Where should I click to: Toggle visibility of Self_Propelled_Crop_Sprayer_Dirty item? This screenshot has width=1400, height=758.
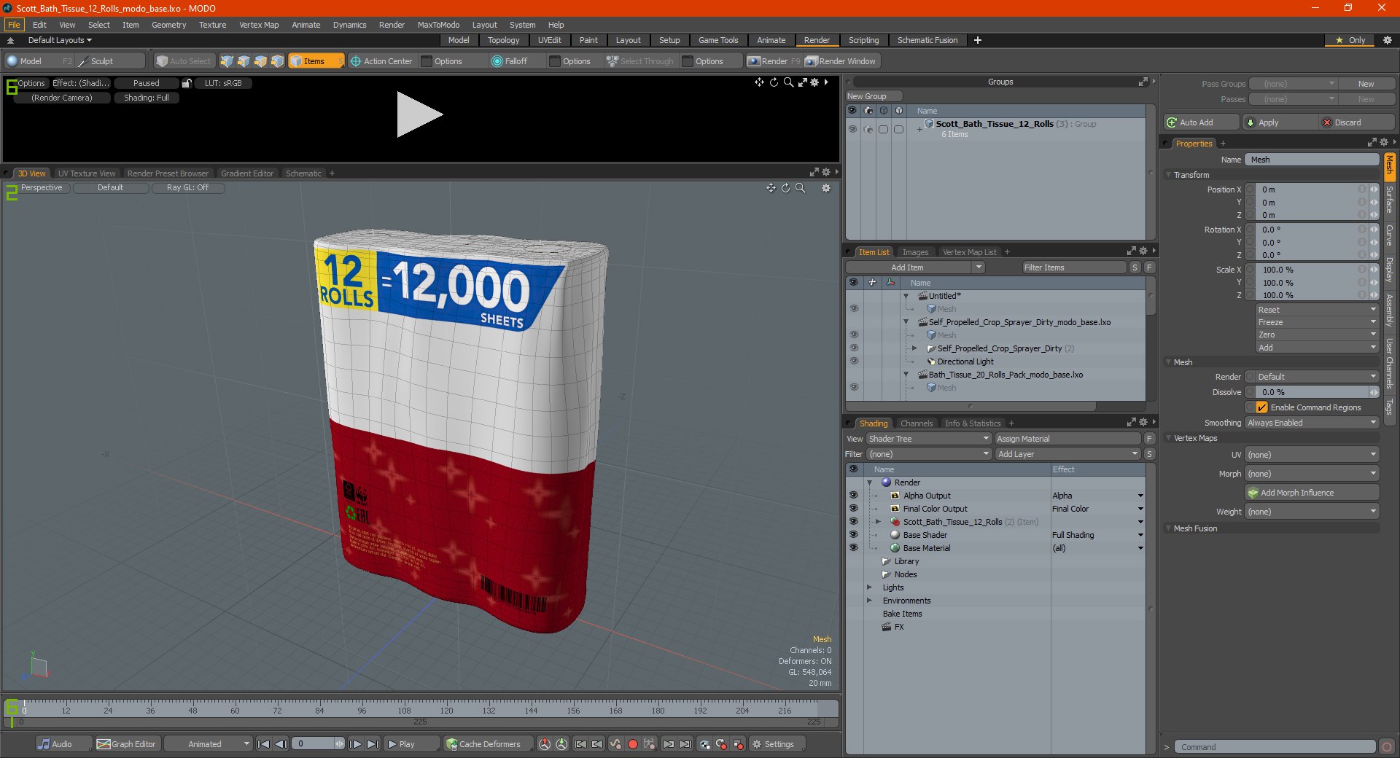(x=854, y=348)
